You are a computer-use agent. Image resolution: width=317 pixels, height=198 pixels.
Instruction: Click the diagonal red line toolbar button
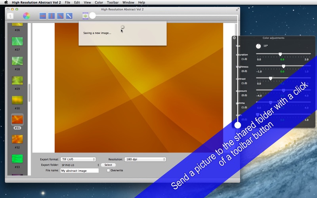click(x=60, y=16)
